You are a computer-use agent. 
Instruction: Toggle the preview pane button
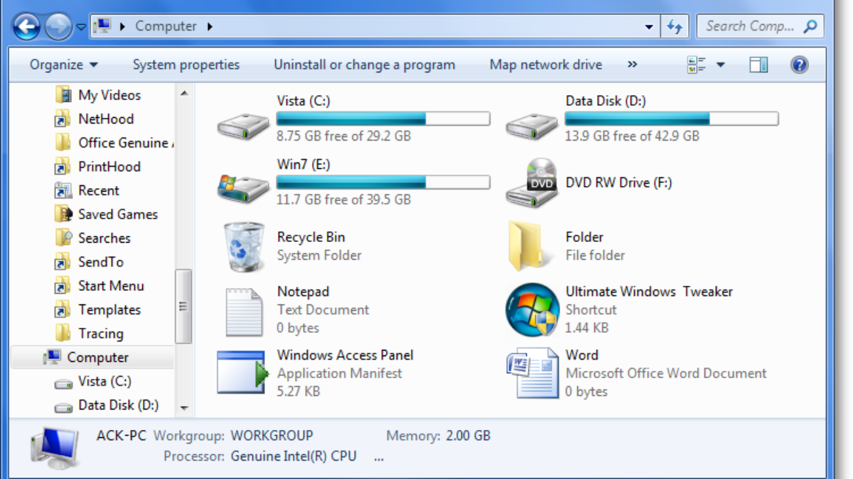click(758, 65)
